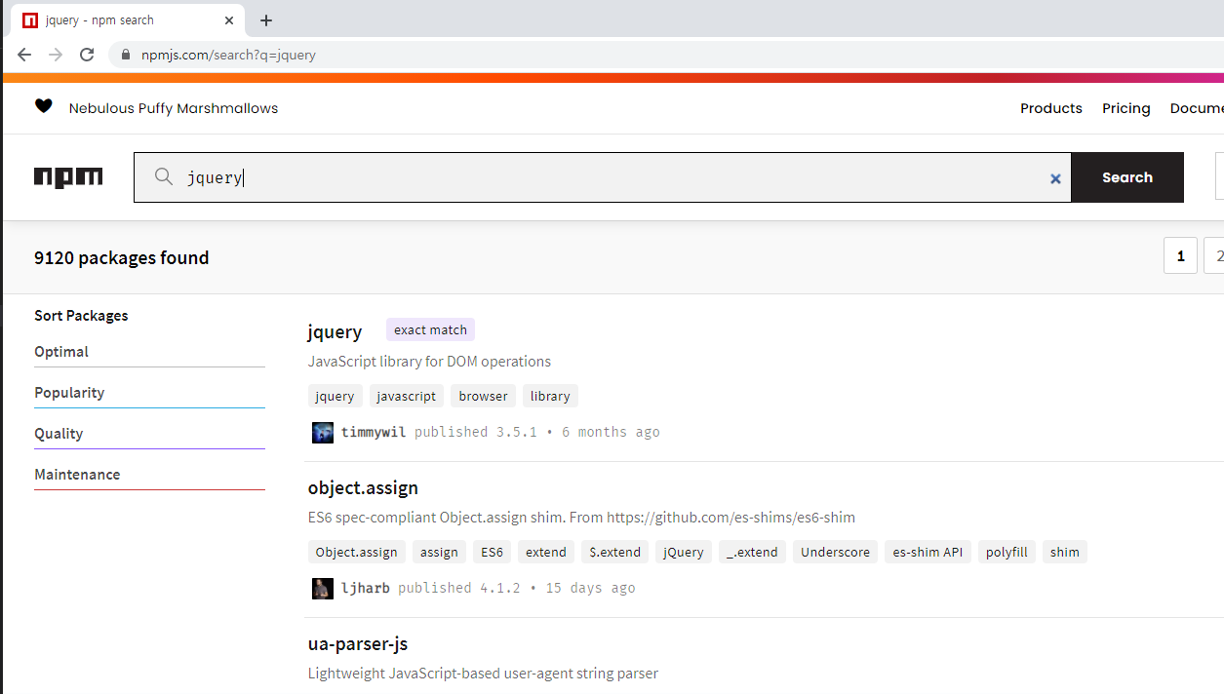
Task: Open the Products menu
Action: tap(1051, 108)
